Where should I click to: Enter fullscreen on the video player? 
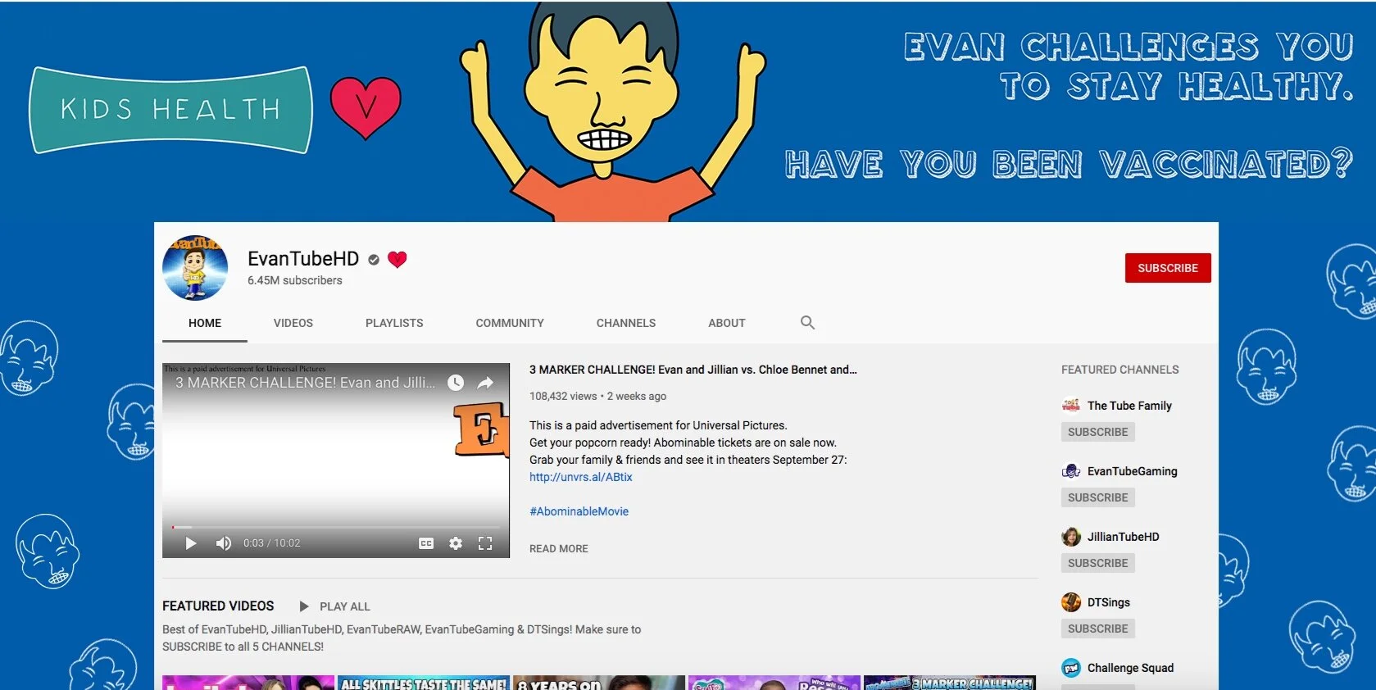[x=485, y=543]
